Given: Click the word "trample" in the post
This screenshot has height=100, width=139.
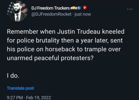Looking at the screenshot, I should [95, 49].
